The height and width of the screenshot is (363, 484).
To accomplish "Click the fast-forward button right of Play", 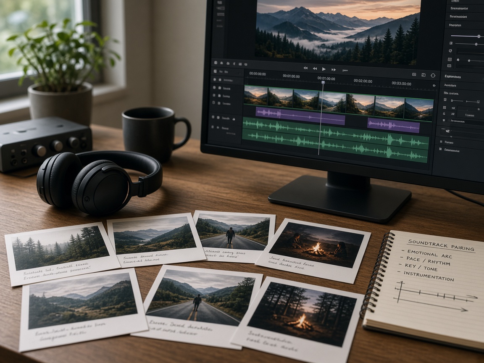I will pyautogui.click(x=334, y=70).
